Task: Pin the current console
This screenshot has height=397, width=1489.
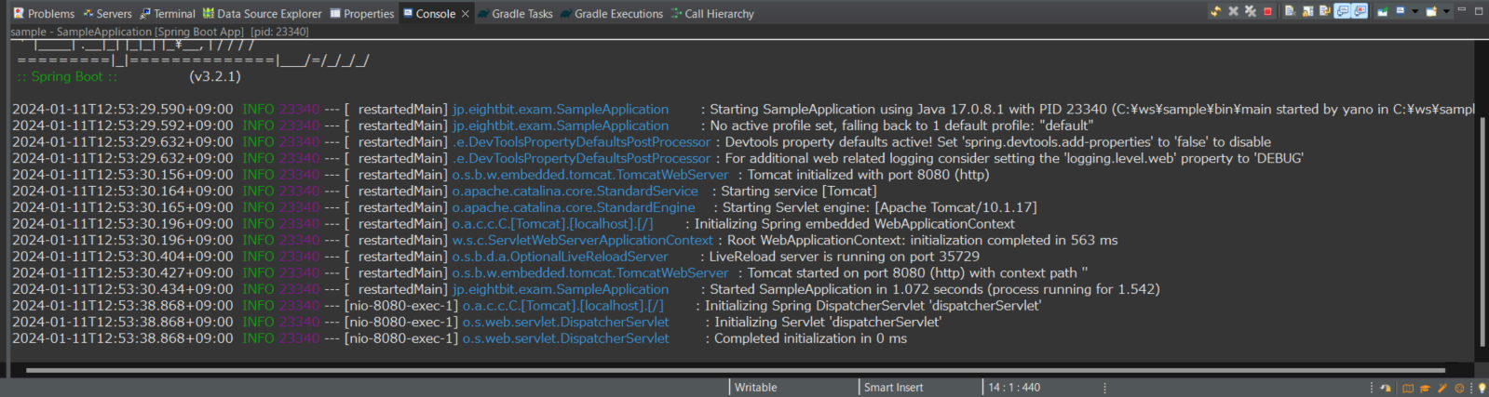Action: click(x=1383, y=11)
